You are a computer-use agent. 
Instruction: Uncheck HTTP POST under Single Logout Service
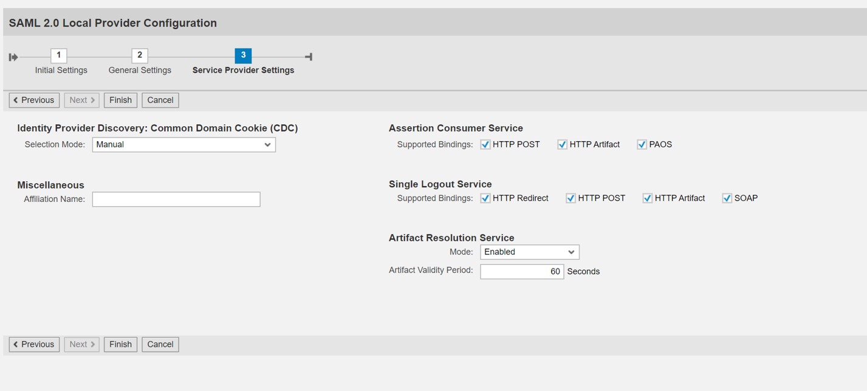point(571,198)
